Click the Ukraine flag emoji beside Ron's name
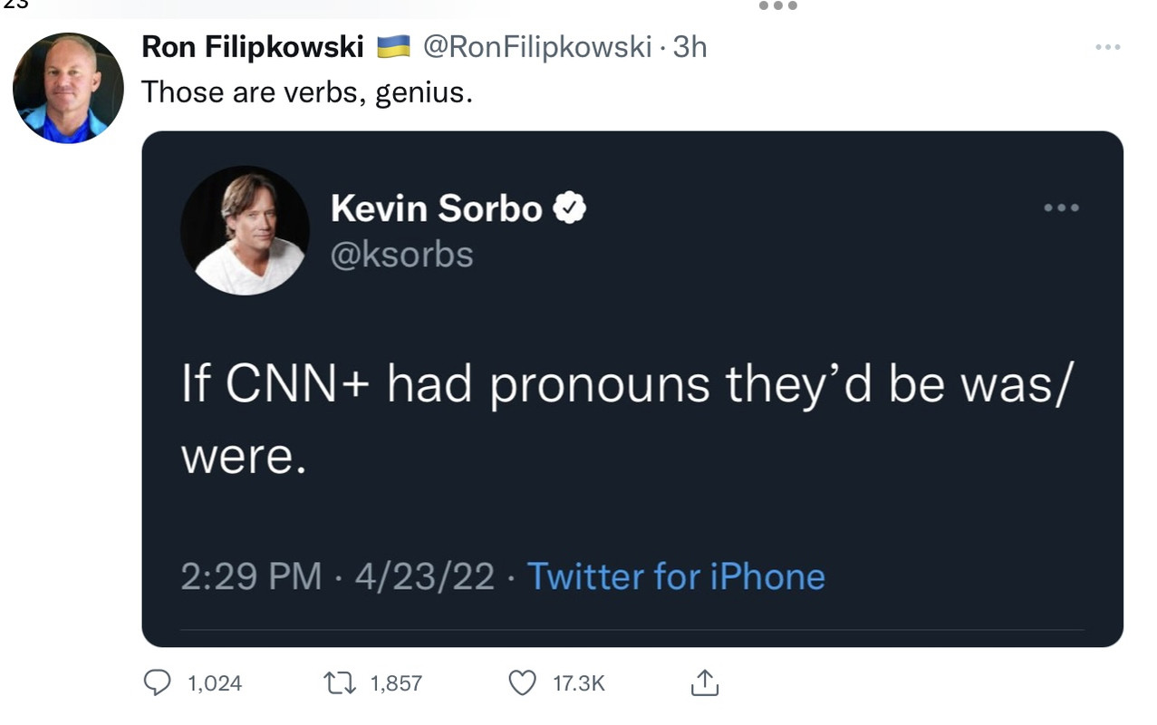This screenshot has width=1157, height=725. tap(393, 46)
